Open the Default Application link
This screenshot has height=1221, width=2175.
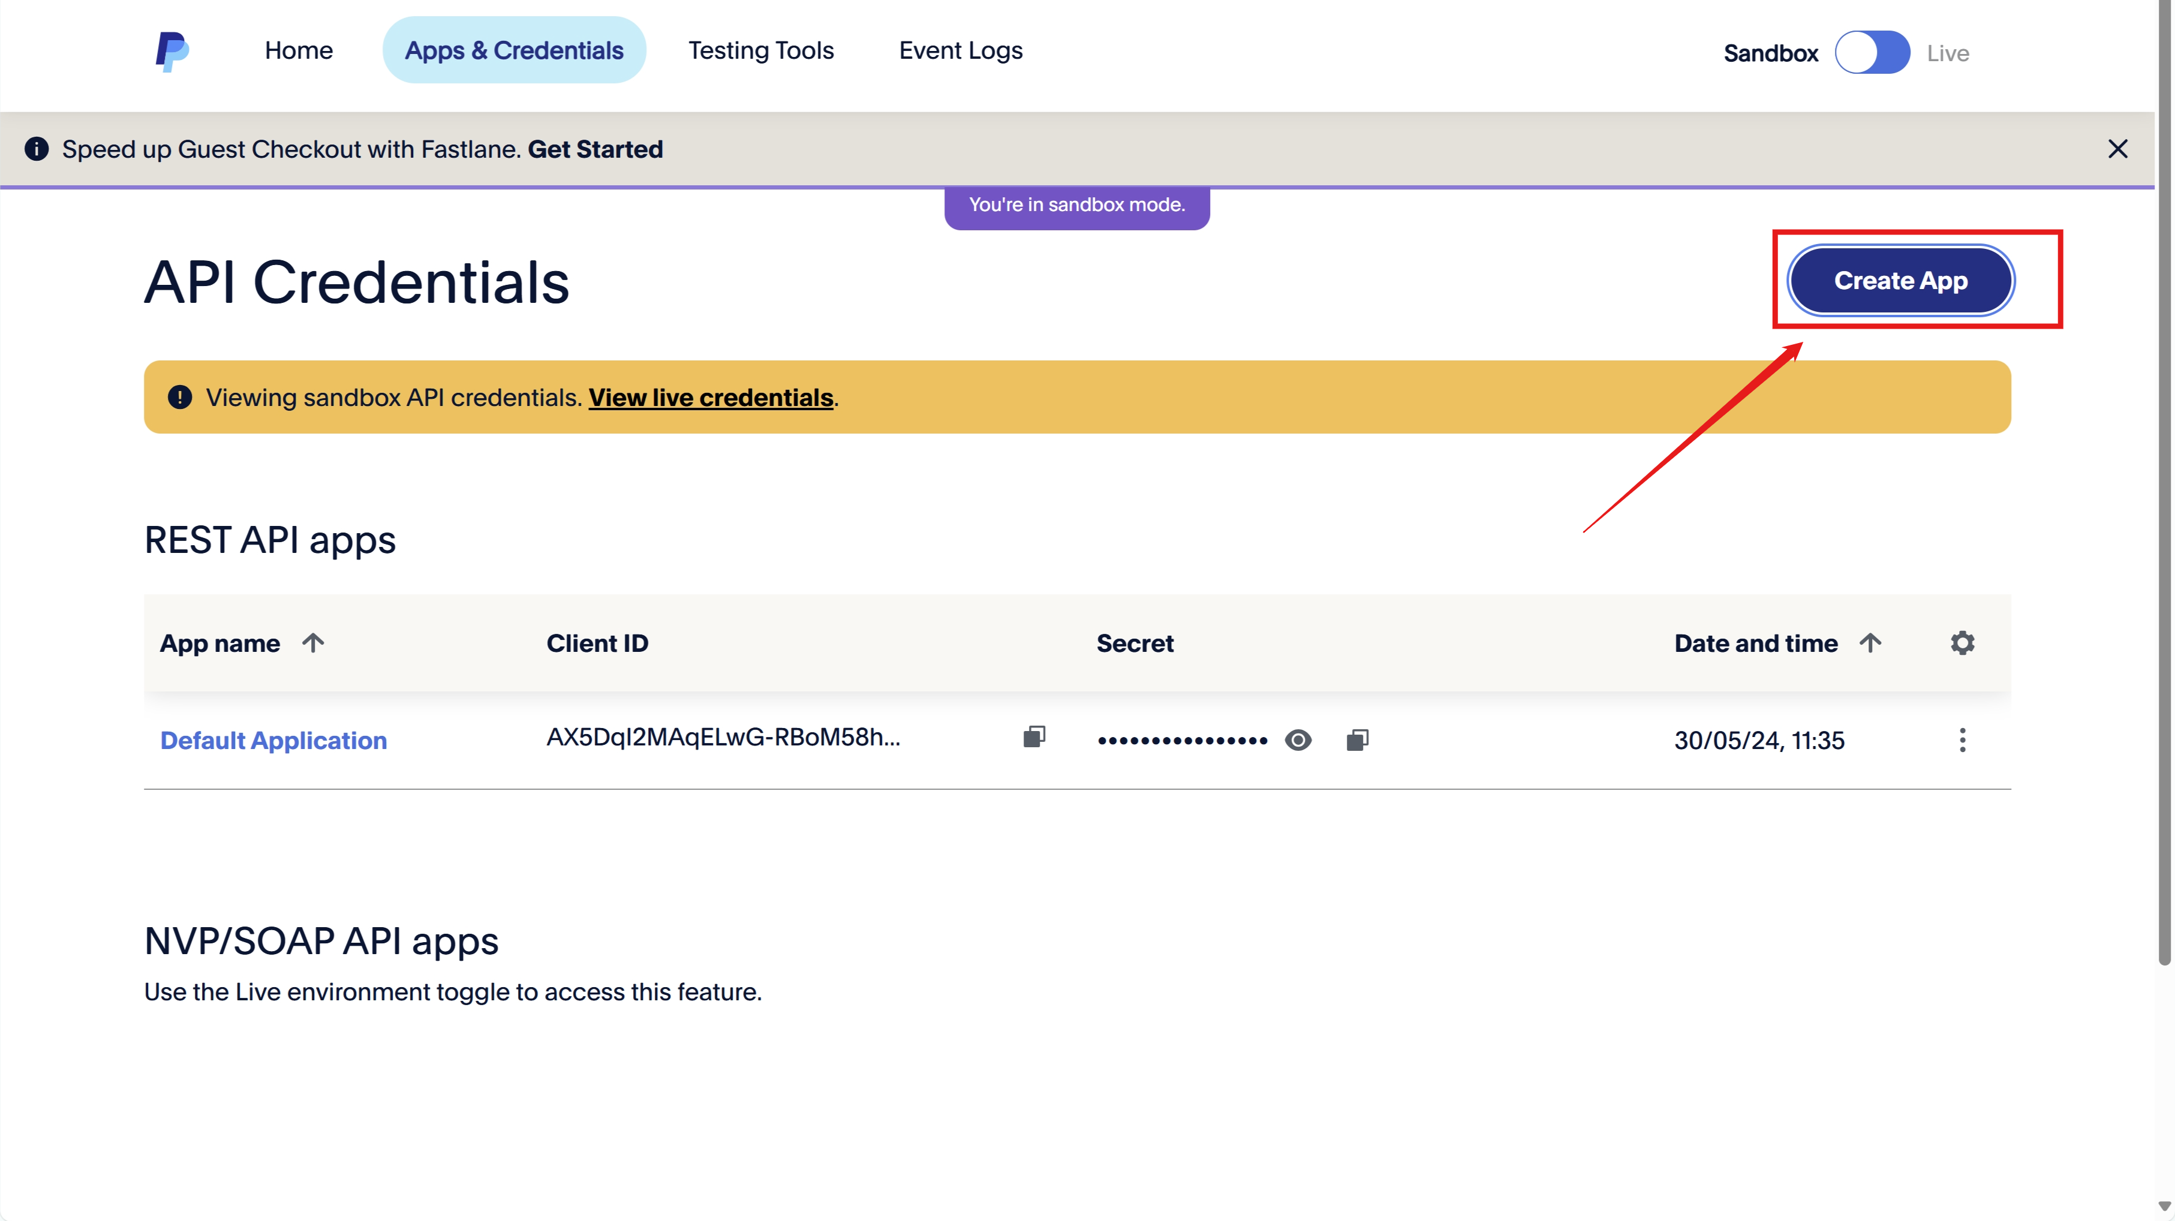coord(273,741)
